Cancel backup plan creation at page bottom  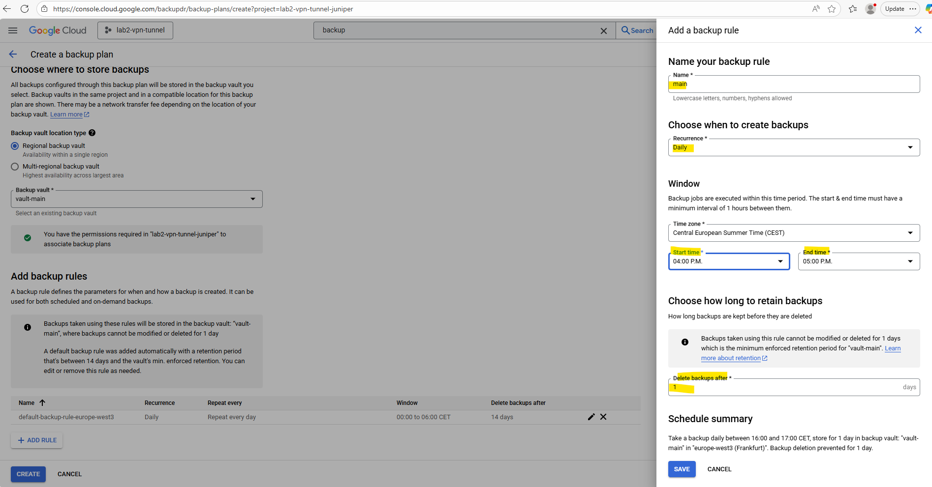click(69, 474)
